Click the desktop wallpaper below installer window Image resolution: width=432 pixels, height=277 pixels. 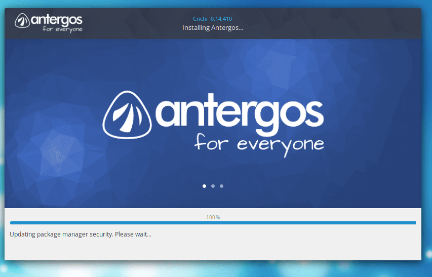point(213,269)
